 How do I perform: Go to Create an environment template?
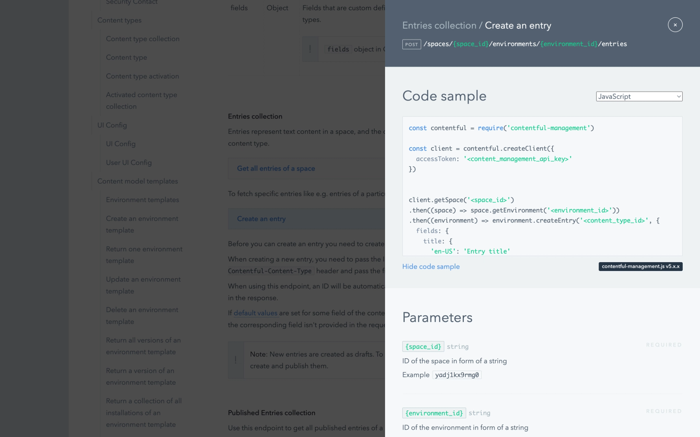point(142,224)
